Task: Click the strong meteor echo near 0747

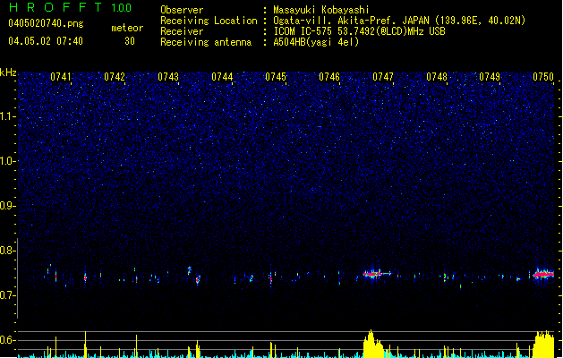Action: click(375, 274)
